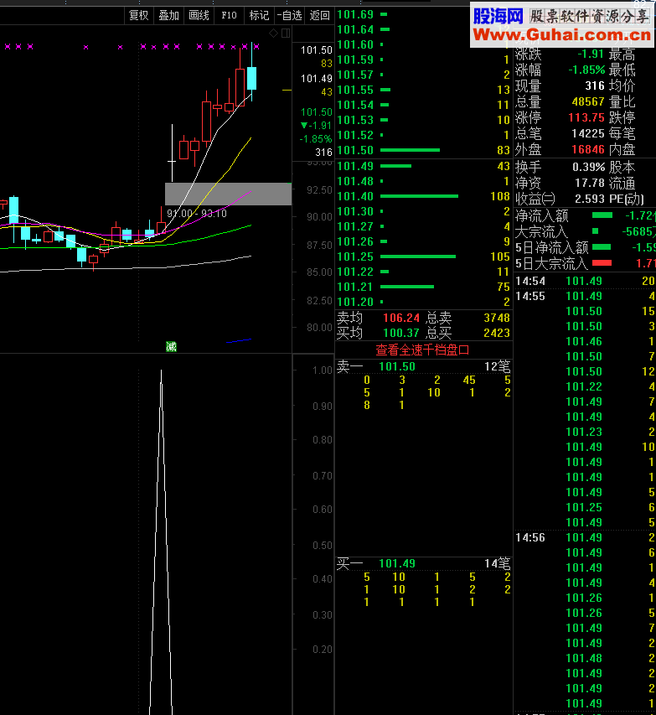Select the 101.60 ask price row
Image resolution: width=656 pixels, height=715 pixels.
423,44
